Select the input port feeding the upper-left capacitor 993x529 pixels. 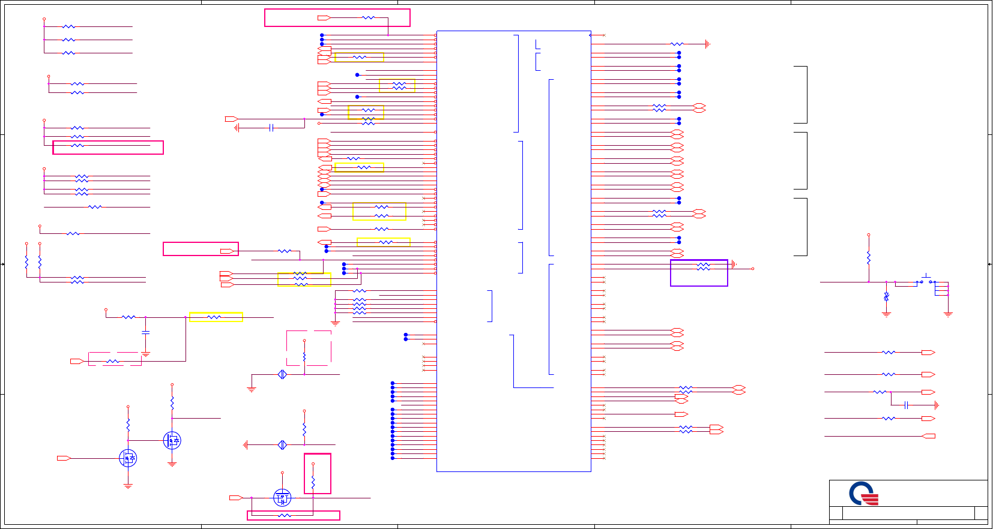click(x=232, y=119)
